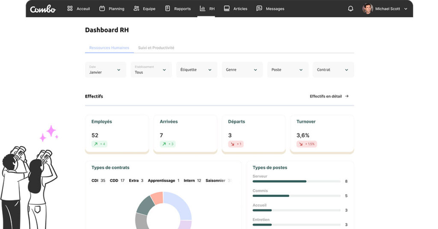Screen dimensions: 438x229
Task: Click the Accueil grid icon
Action: [x=70, y=9]
